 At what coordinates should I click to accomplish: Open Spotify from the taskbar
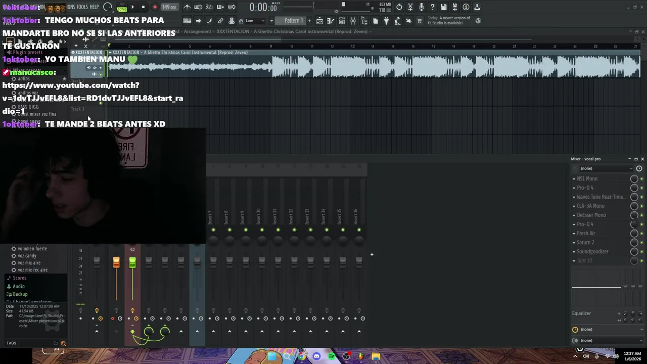click(331, 356)
